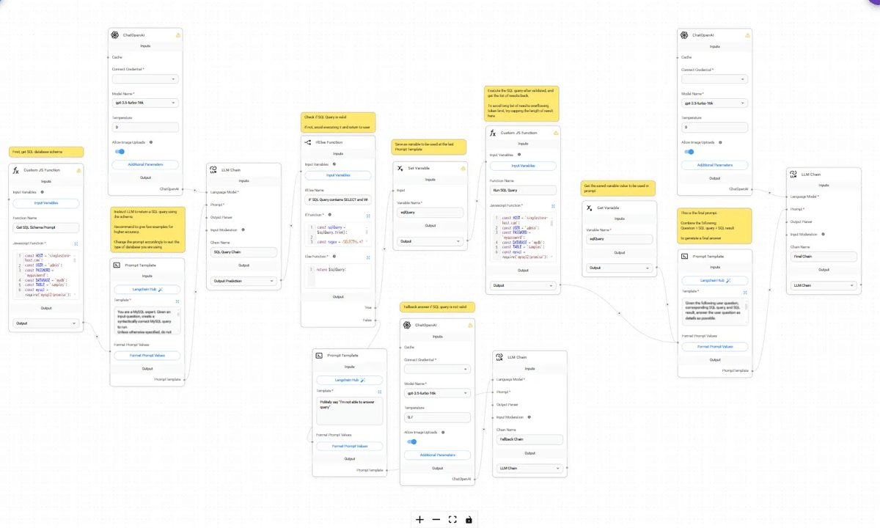
Task: Select the IfElse Function split icon
Action: pyautogui.click(x=307, y=142)
